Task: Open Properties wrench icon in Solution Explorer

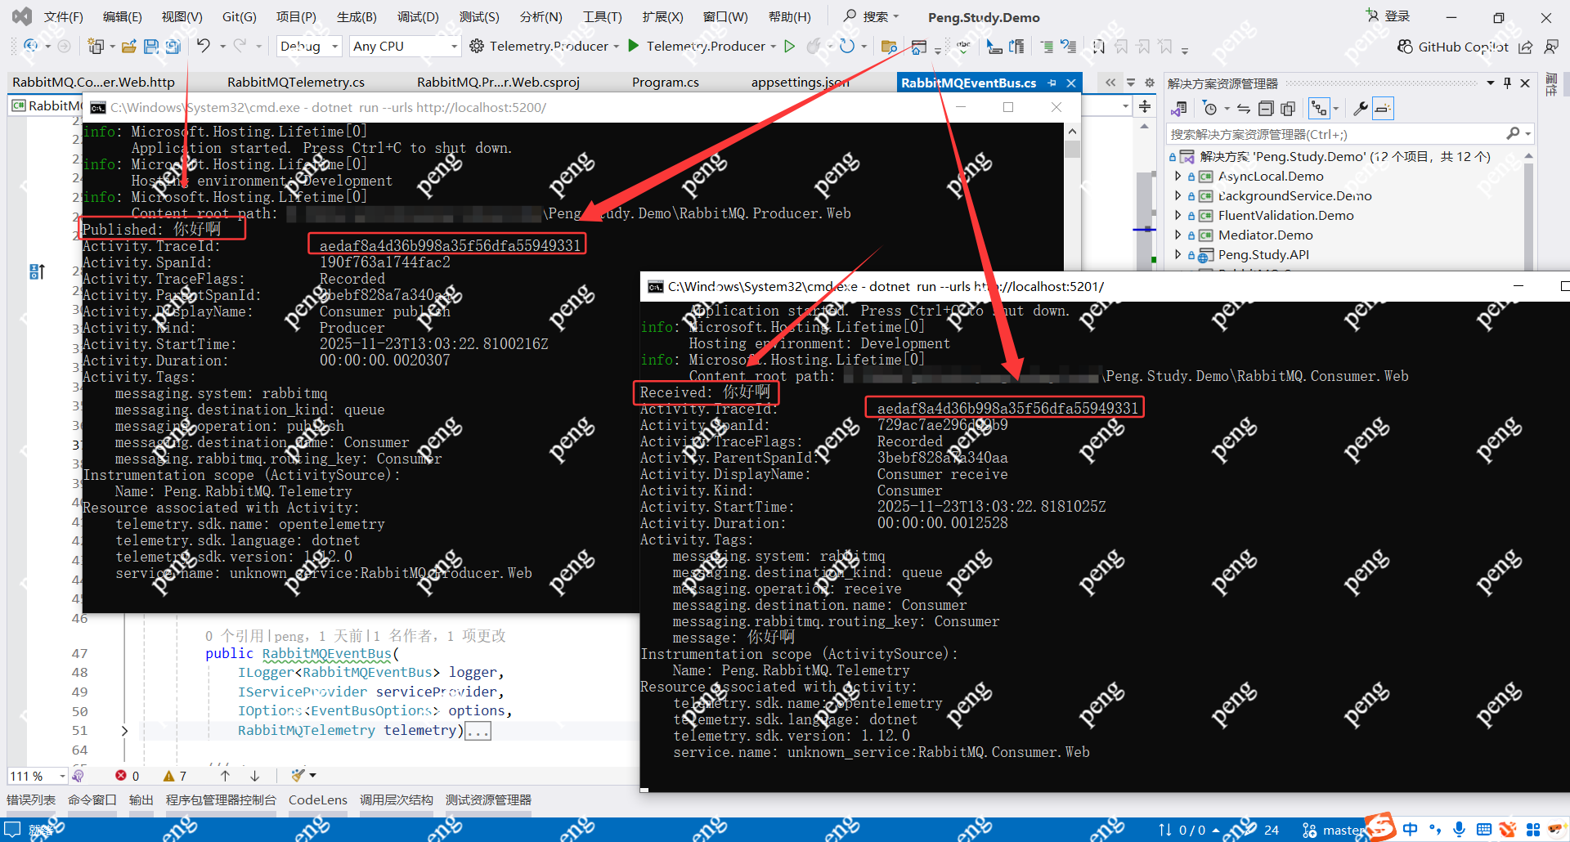Action: 1361,109
